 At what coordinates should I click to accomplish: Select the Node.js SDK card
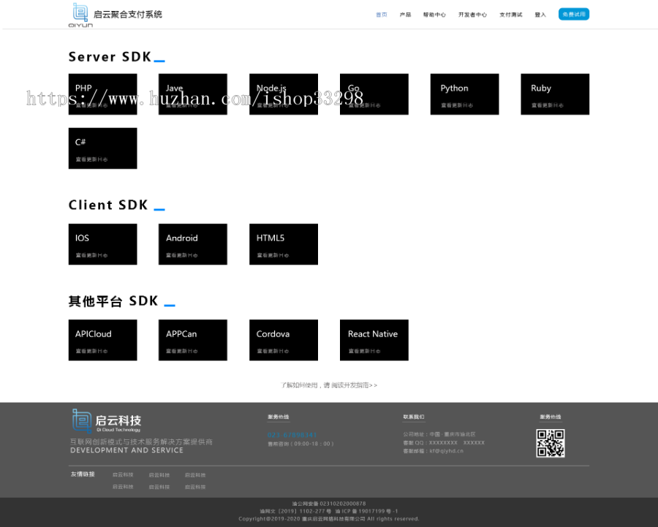(x=284, y=94)
